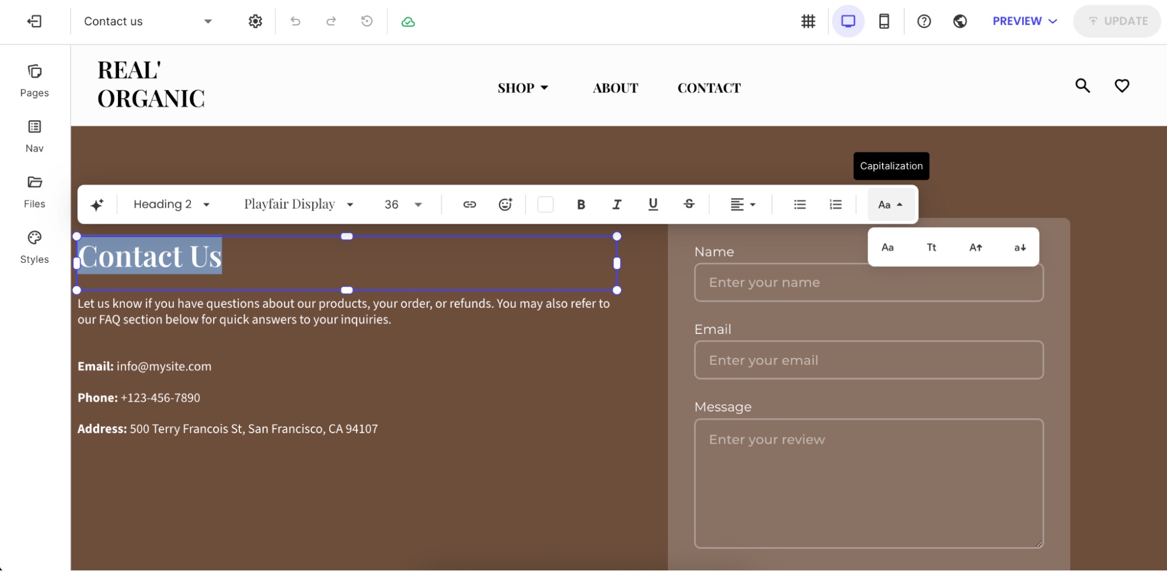Click the AI sparkle text assistant icon

(97, 204)
